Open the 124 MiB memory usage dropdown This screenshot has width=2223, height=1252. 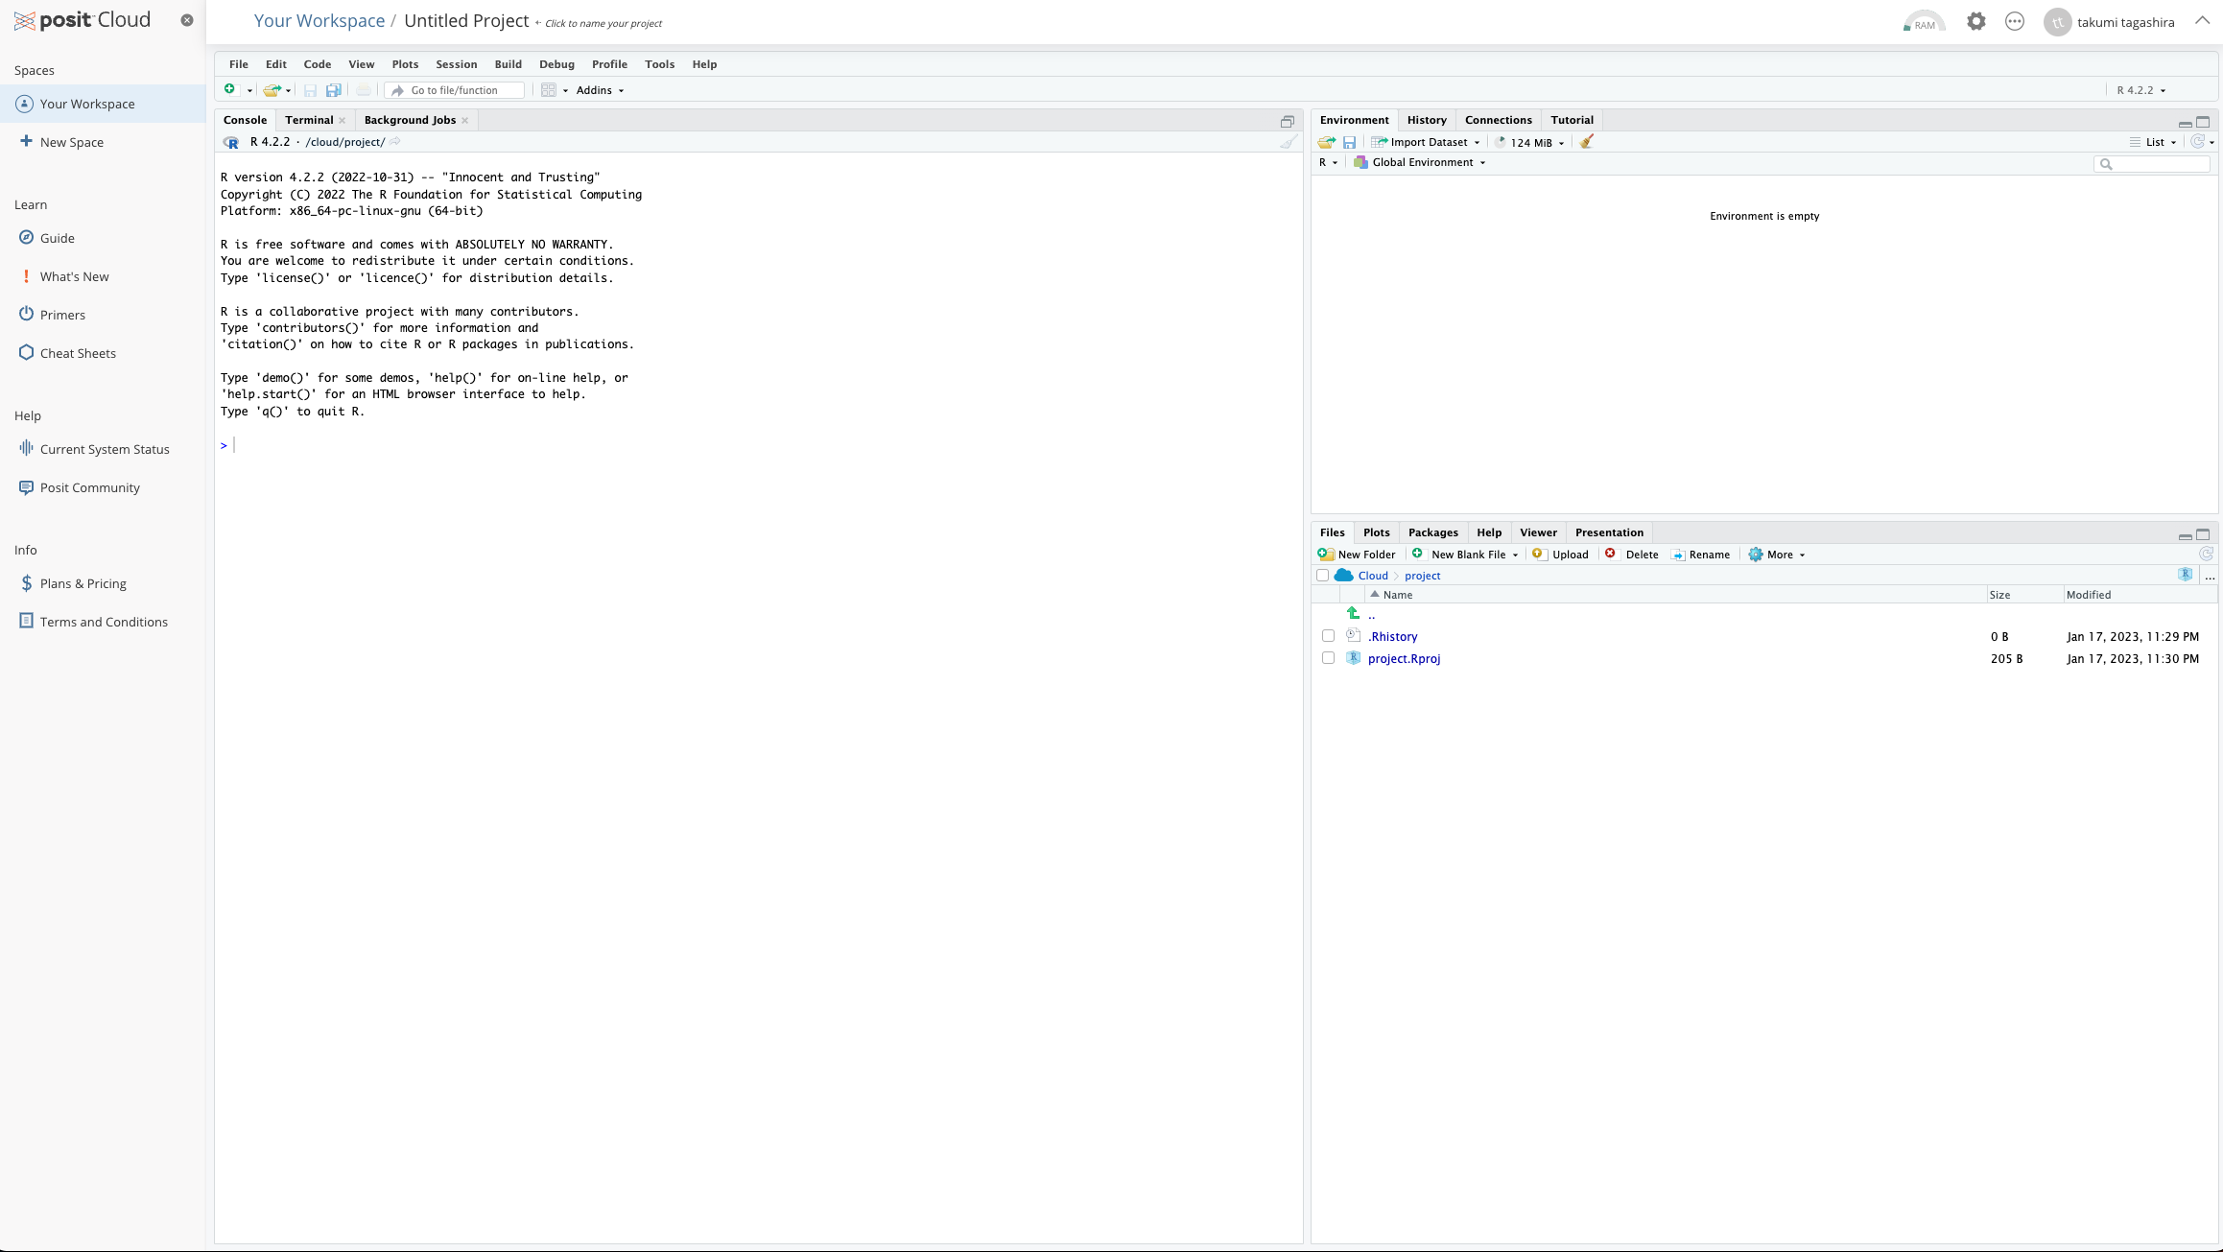point(1530,142)
